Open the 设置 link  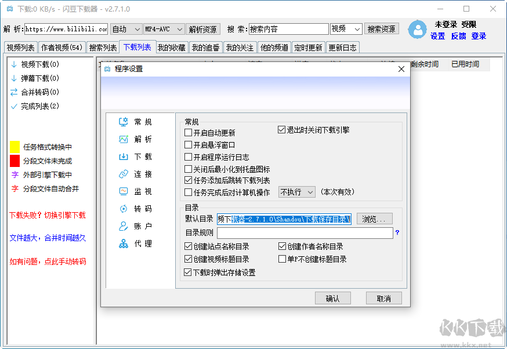click(438, 36)
